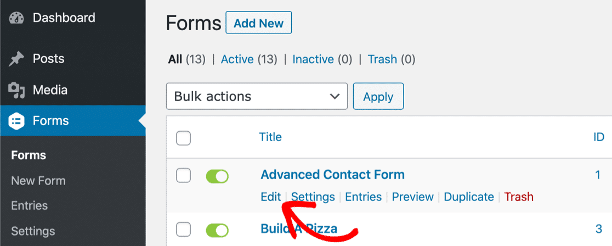
Task: Check the Build A Pizza row checkbox
Action: [184, 230]
